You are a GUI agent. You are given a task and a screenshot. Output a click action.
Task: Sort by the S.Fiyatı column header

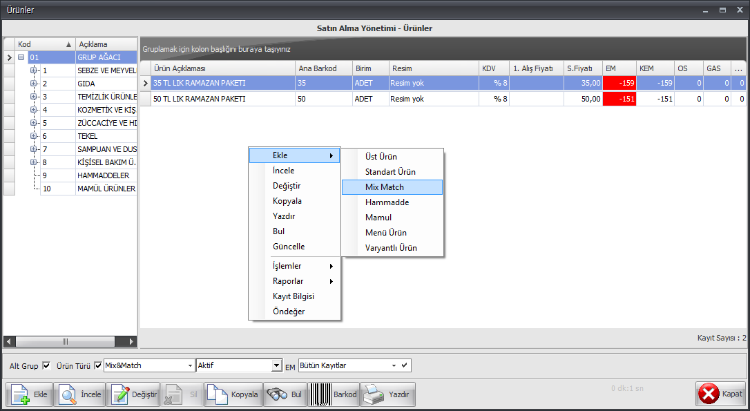click(x=583, y=69)
